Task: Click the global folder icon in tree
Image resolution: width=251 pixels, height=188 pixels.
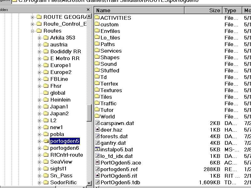Action: click(46, 93)
